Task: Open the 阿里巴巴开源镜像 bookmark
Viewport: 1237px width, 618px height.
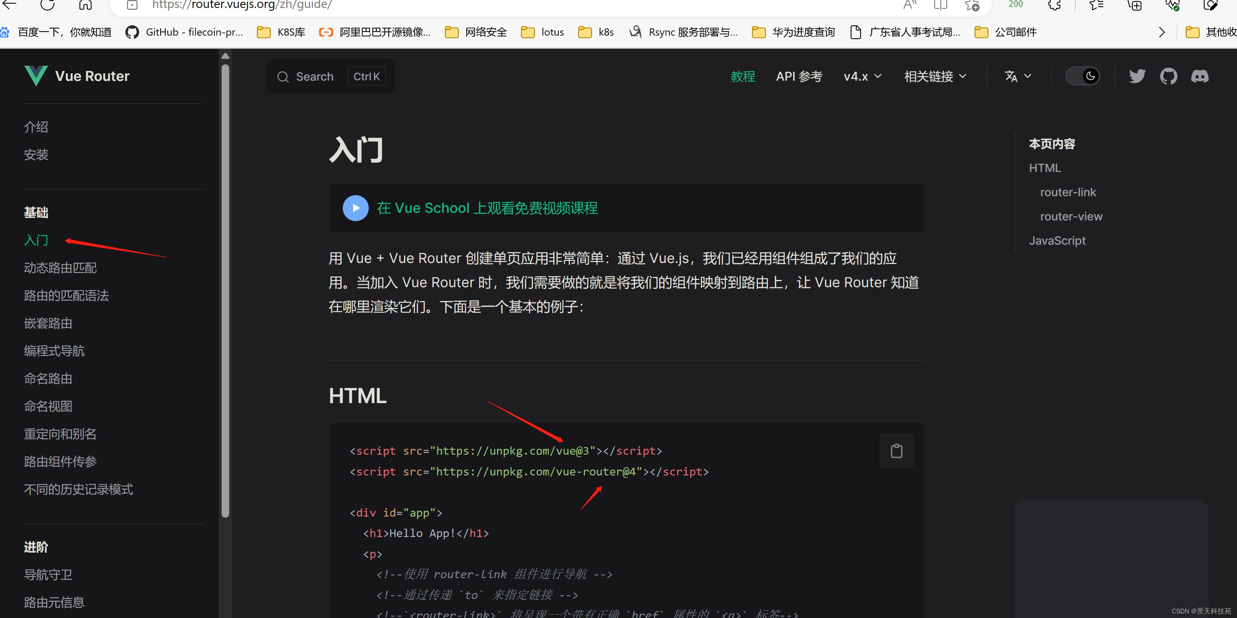Action: pyautogui.click(x=375, y=32)
